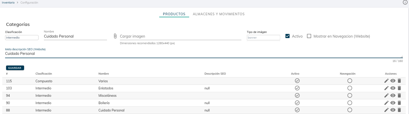Screen dimensions: 409x114
Task: Uncheck the Activo checkbox
Action: (x=288, y=36)
